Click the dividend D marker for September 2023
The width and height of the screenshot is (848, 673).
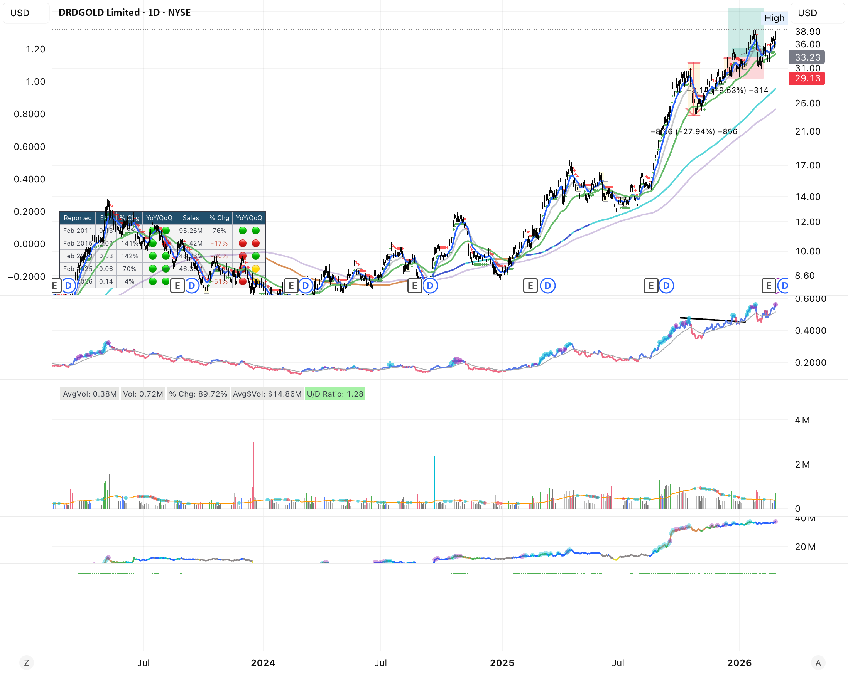click(x=192, y=286)
